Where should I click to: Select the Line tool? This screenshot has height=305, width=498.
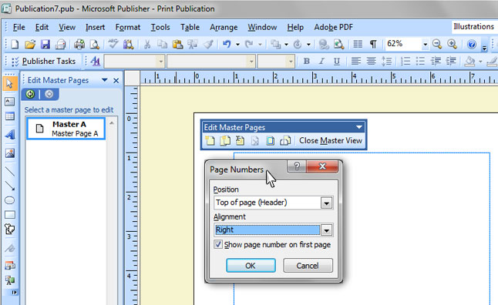click(10, 172)
